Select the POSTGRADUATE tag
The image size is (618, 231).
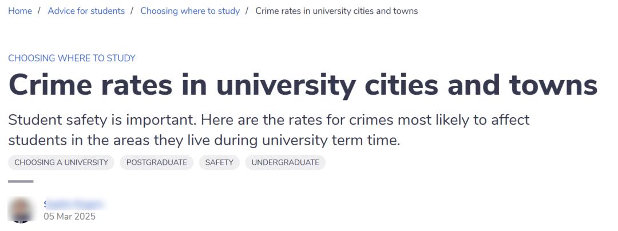pyautogui.click(x=157, y=162)
